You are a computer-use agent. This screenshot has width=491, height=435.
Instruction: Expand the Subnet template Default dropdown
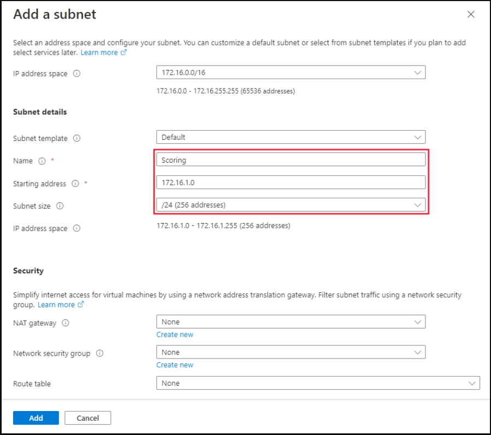click(291, 137)
